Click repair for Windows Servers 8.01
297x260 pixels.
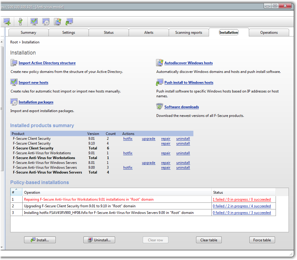(166, 163)
